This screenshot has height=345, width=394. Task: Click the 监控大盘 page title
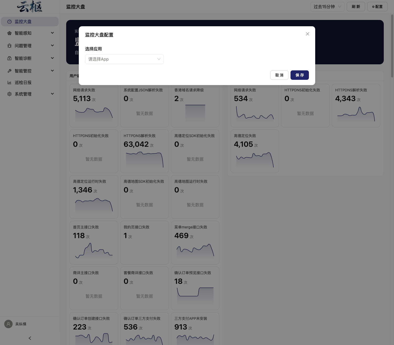[x=76, y=7]
